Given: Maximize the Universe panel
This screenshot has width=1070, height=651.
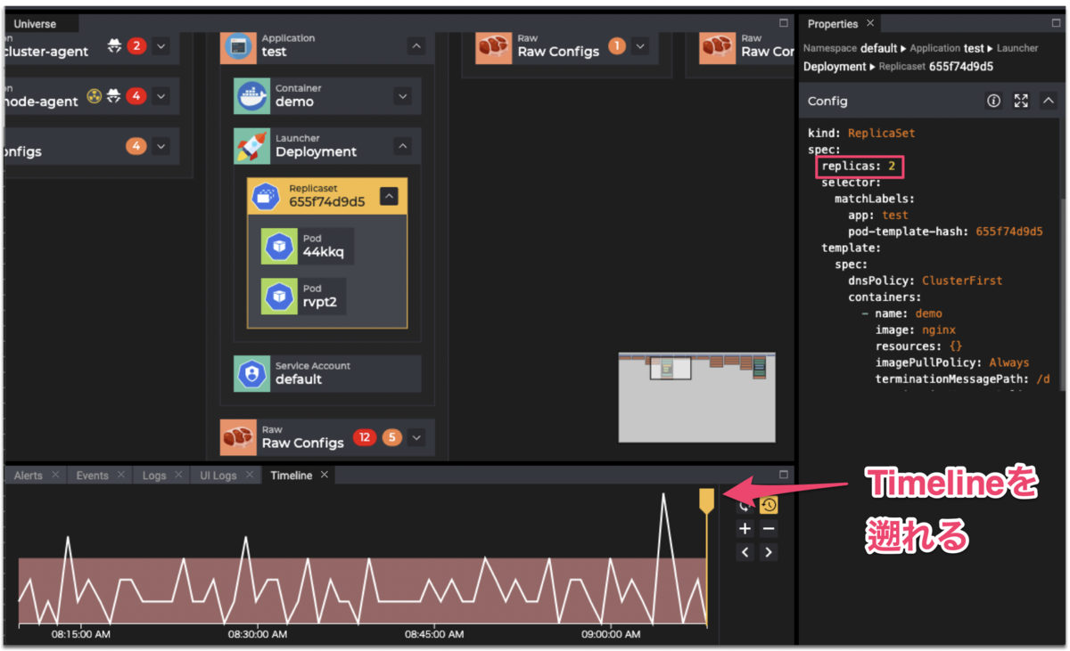Looking at the screenshot, I should tap(784, 23).
